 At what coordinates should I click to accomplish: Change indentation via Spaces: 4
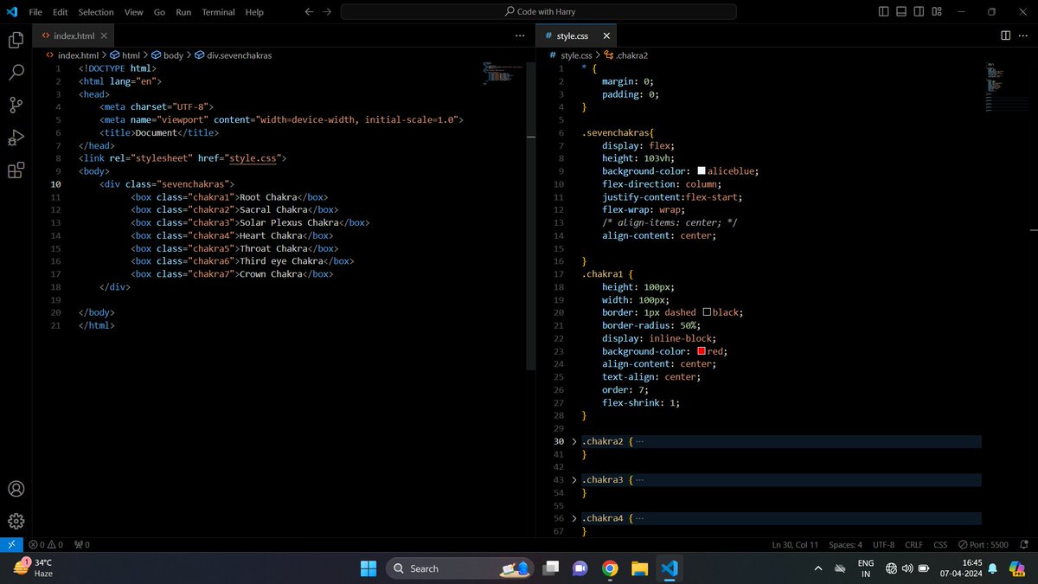click(845, 545)
